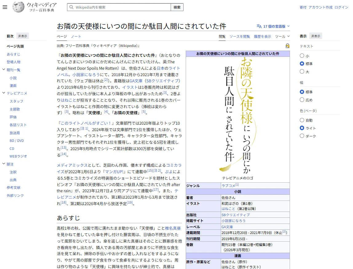Jump to WEBラジオ in contents
353x269 pixels.
pyautogui.click(x=18, y=156)
